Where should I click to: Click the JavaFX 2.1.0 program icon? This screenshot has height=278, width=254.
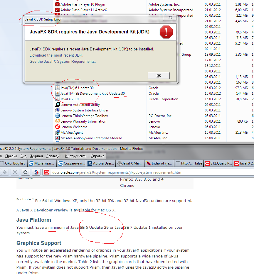click(58, 99)
